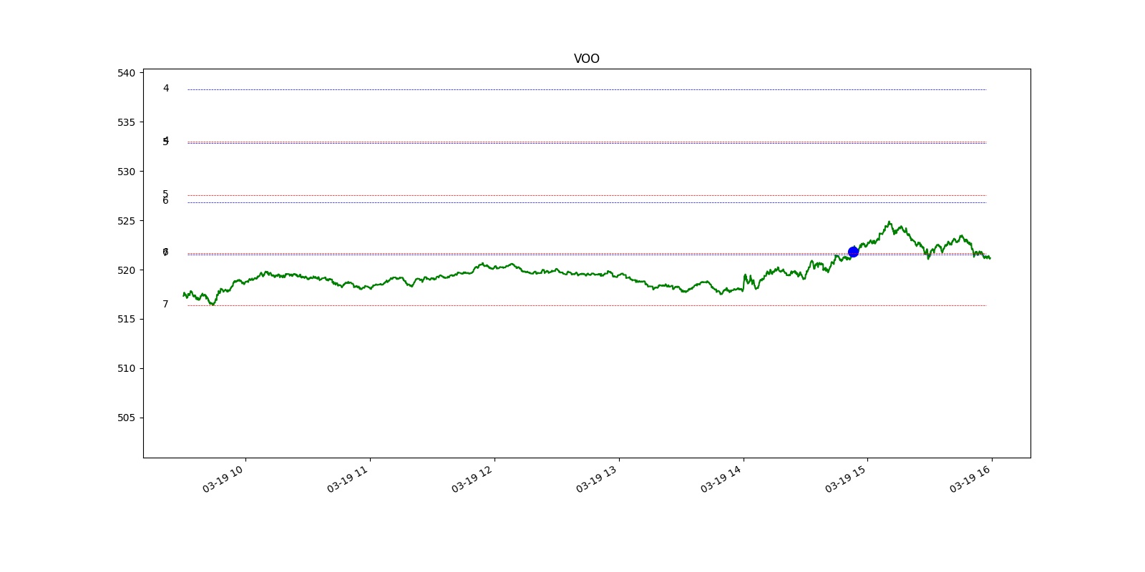Click the y-axis label 525

[126, 221]
